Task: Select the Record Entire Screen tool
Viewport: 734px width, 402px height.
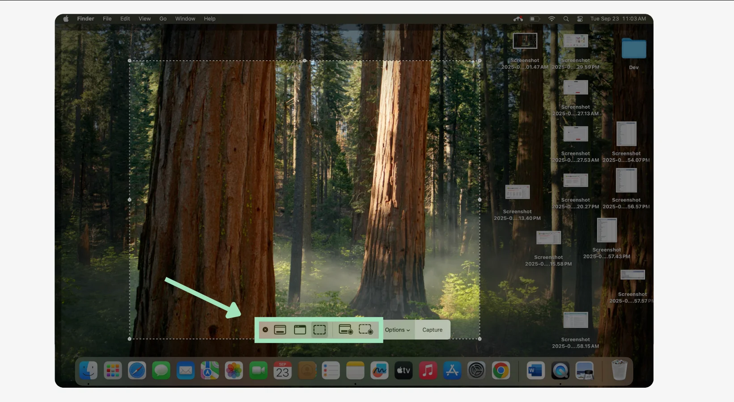Action: [x=345, y=330]
